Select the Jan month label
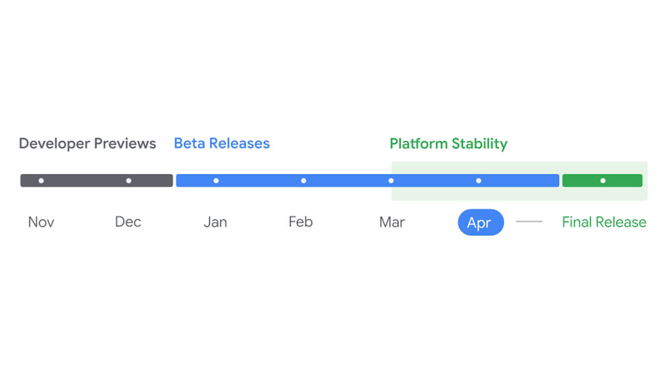The width and height of the screenshot is (663, 373). 215,222
